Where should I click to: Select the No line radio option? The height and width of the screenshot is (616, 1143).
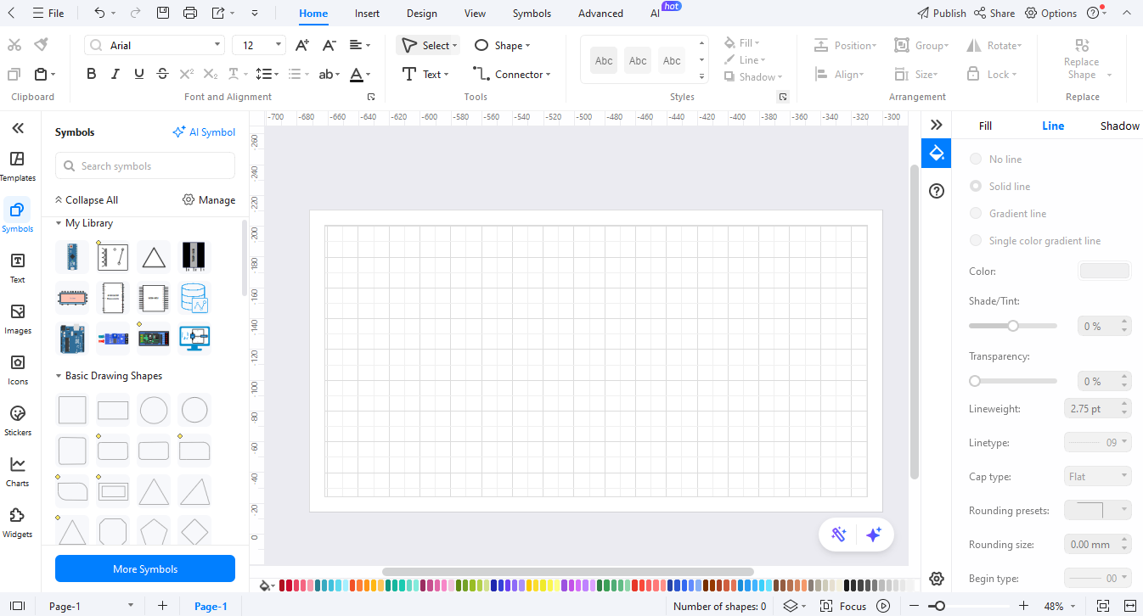tap(976, 159)
